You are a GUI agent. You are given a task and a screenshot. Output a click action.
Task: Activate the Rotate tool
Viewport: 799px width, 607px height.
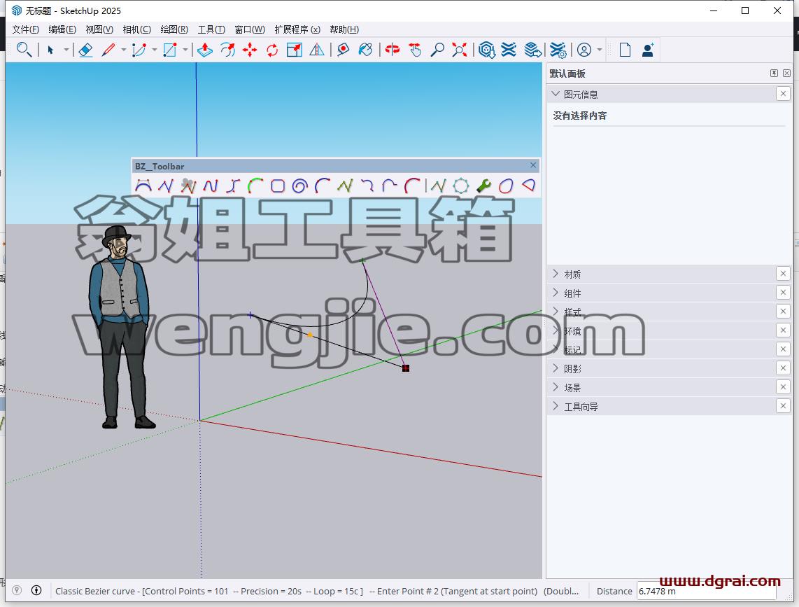point(272,50)
